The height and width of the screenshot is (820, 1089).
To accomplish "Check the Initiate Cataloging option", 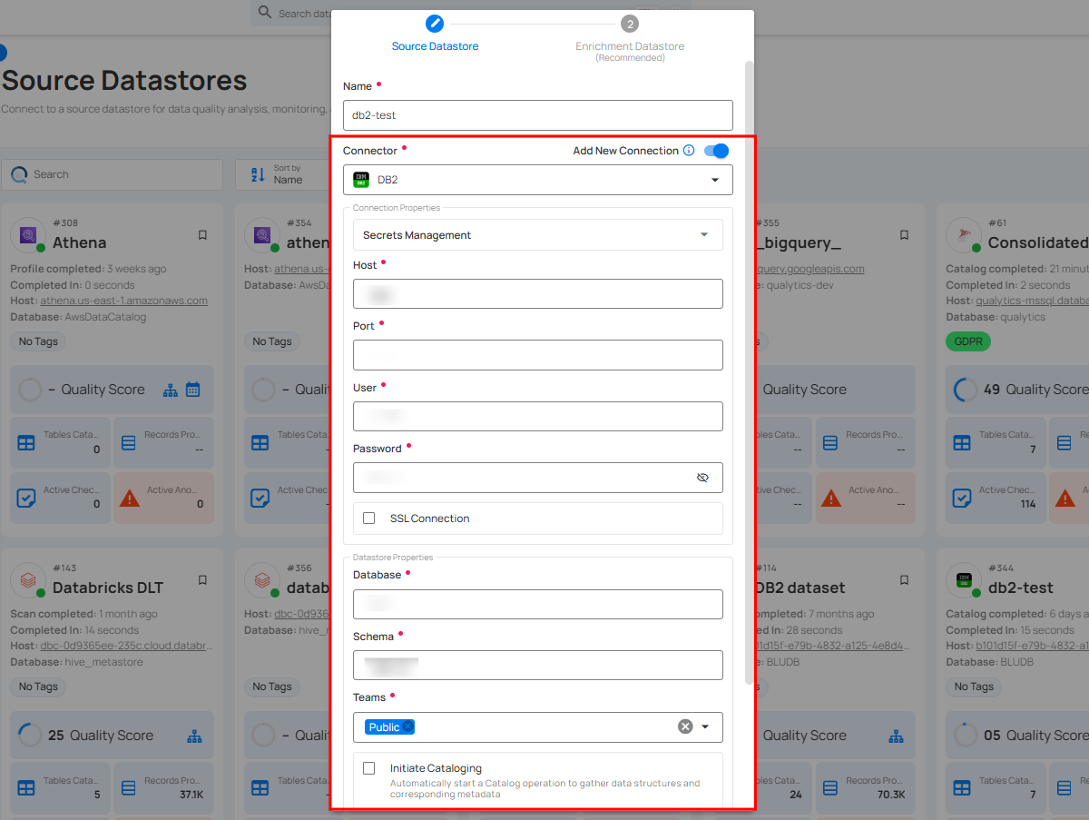I will point(369,767).
